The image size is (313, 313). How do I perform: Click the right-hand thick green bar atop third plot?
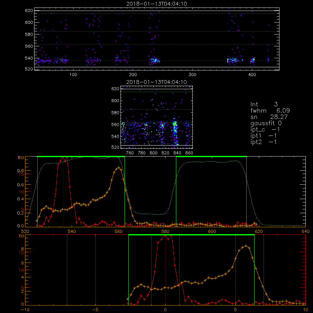coord(211,157)
